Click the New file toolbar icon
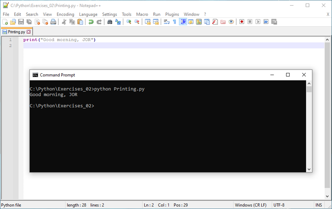The image size is (332, 209). coord(5,22)
